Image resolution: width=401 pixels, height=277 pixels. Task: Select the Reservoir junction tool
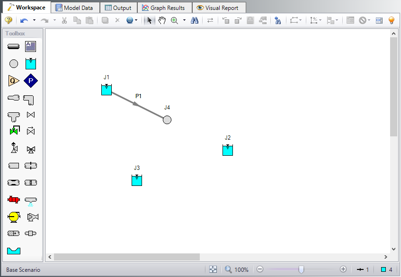click(x=31, y=63)
